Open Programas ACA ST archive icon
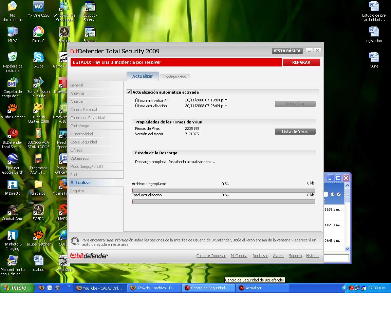 tap(38, 164)
